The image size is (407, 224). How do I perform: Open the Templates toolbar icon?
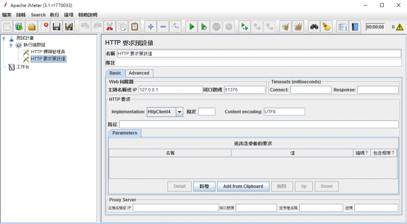pos(19,27)
